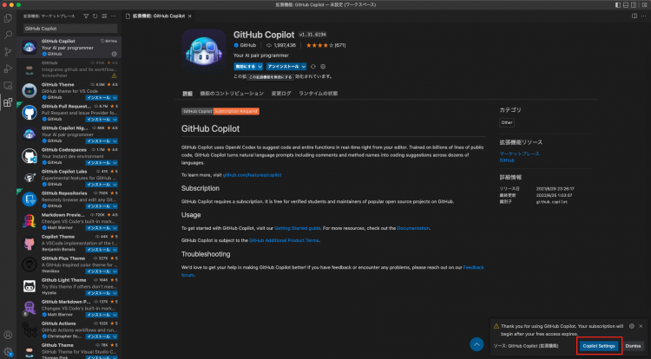
Task: Toggle secondary side bar layout icon
Action: (x=634, y=5)
